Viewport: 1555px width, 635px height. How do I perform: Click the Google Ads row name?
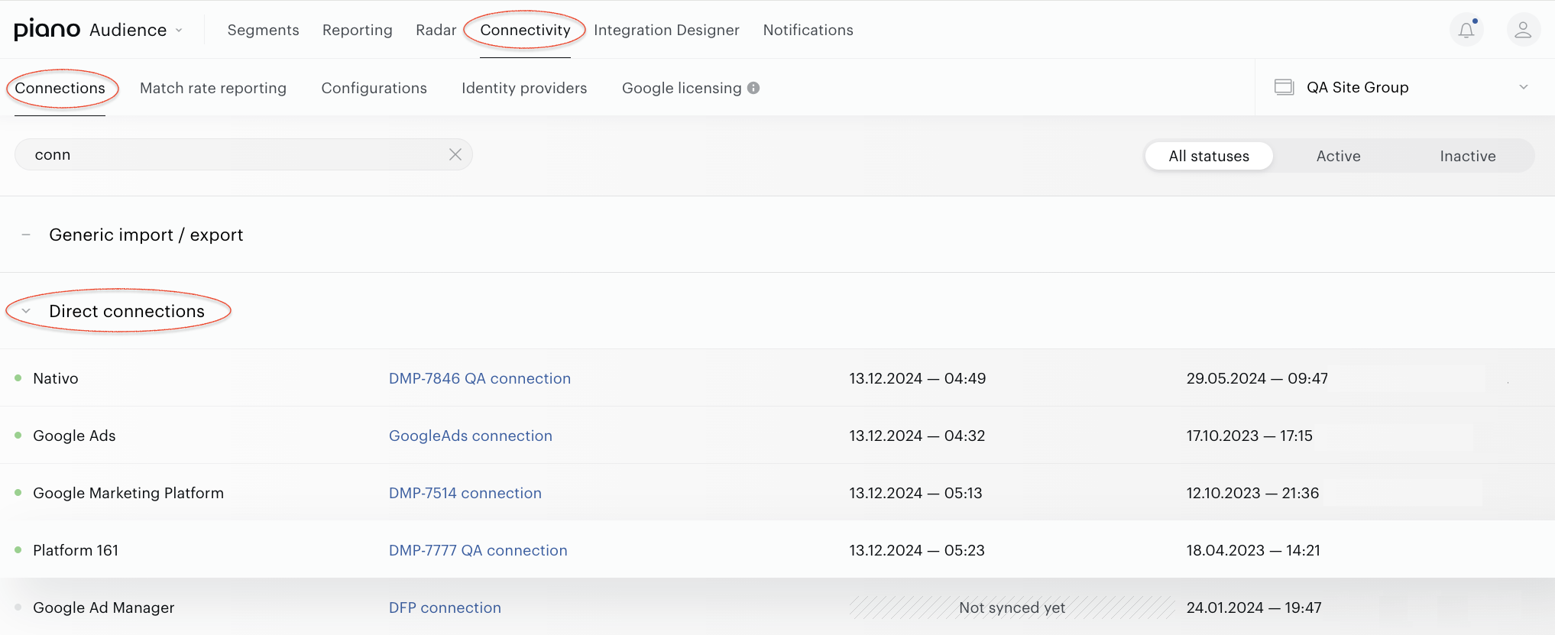pyautogui.click(x=74, y=436)
